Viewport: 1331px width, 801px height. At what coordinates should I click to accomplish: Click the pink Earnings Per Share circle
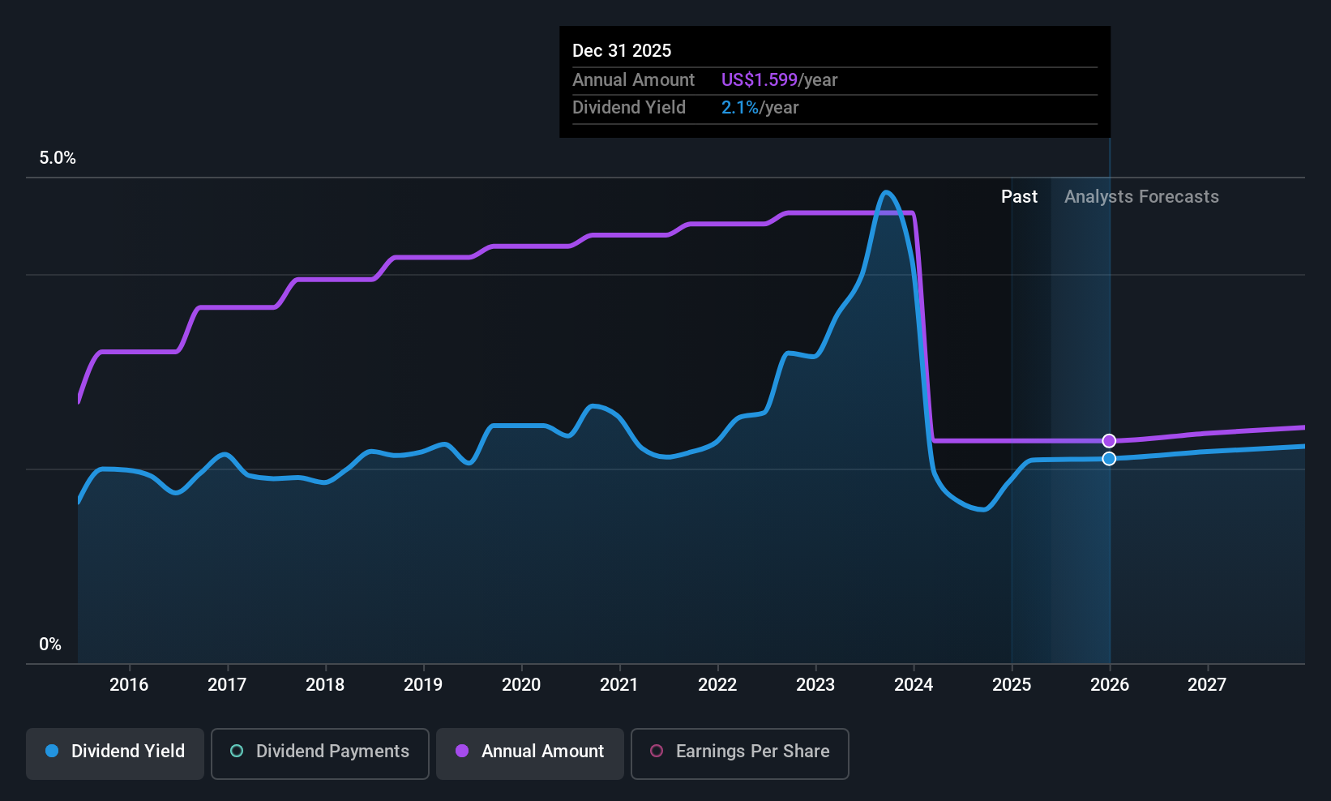point(657,752)
